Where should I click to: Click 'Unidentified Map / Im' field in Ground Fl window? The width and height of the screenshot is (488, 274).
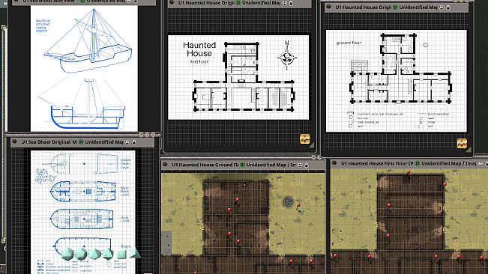[x=271, y=165]
